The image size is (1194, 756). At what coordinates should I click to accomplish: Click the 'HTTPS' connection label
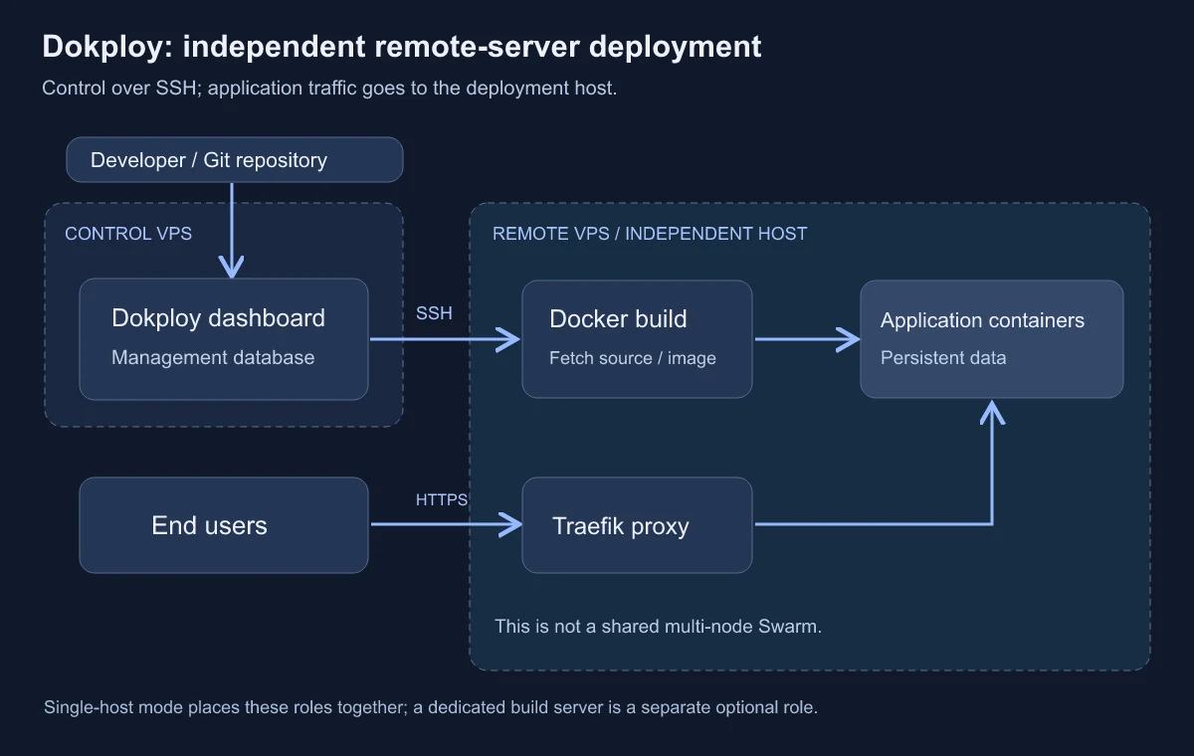tap(442, 500)
